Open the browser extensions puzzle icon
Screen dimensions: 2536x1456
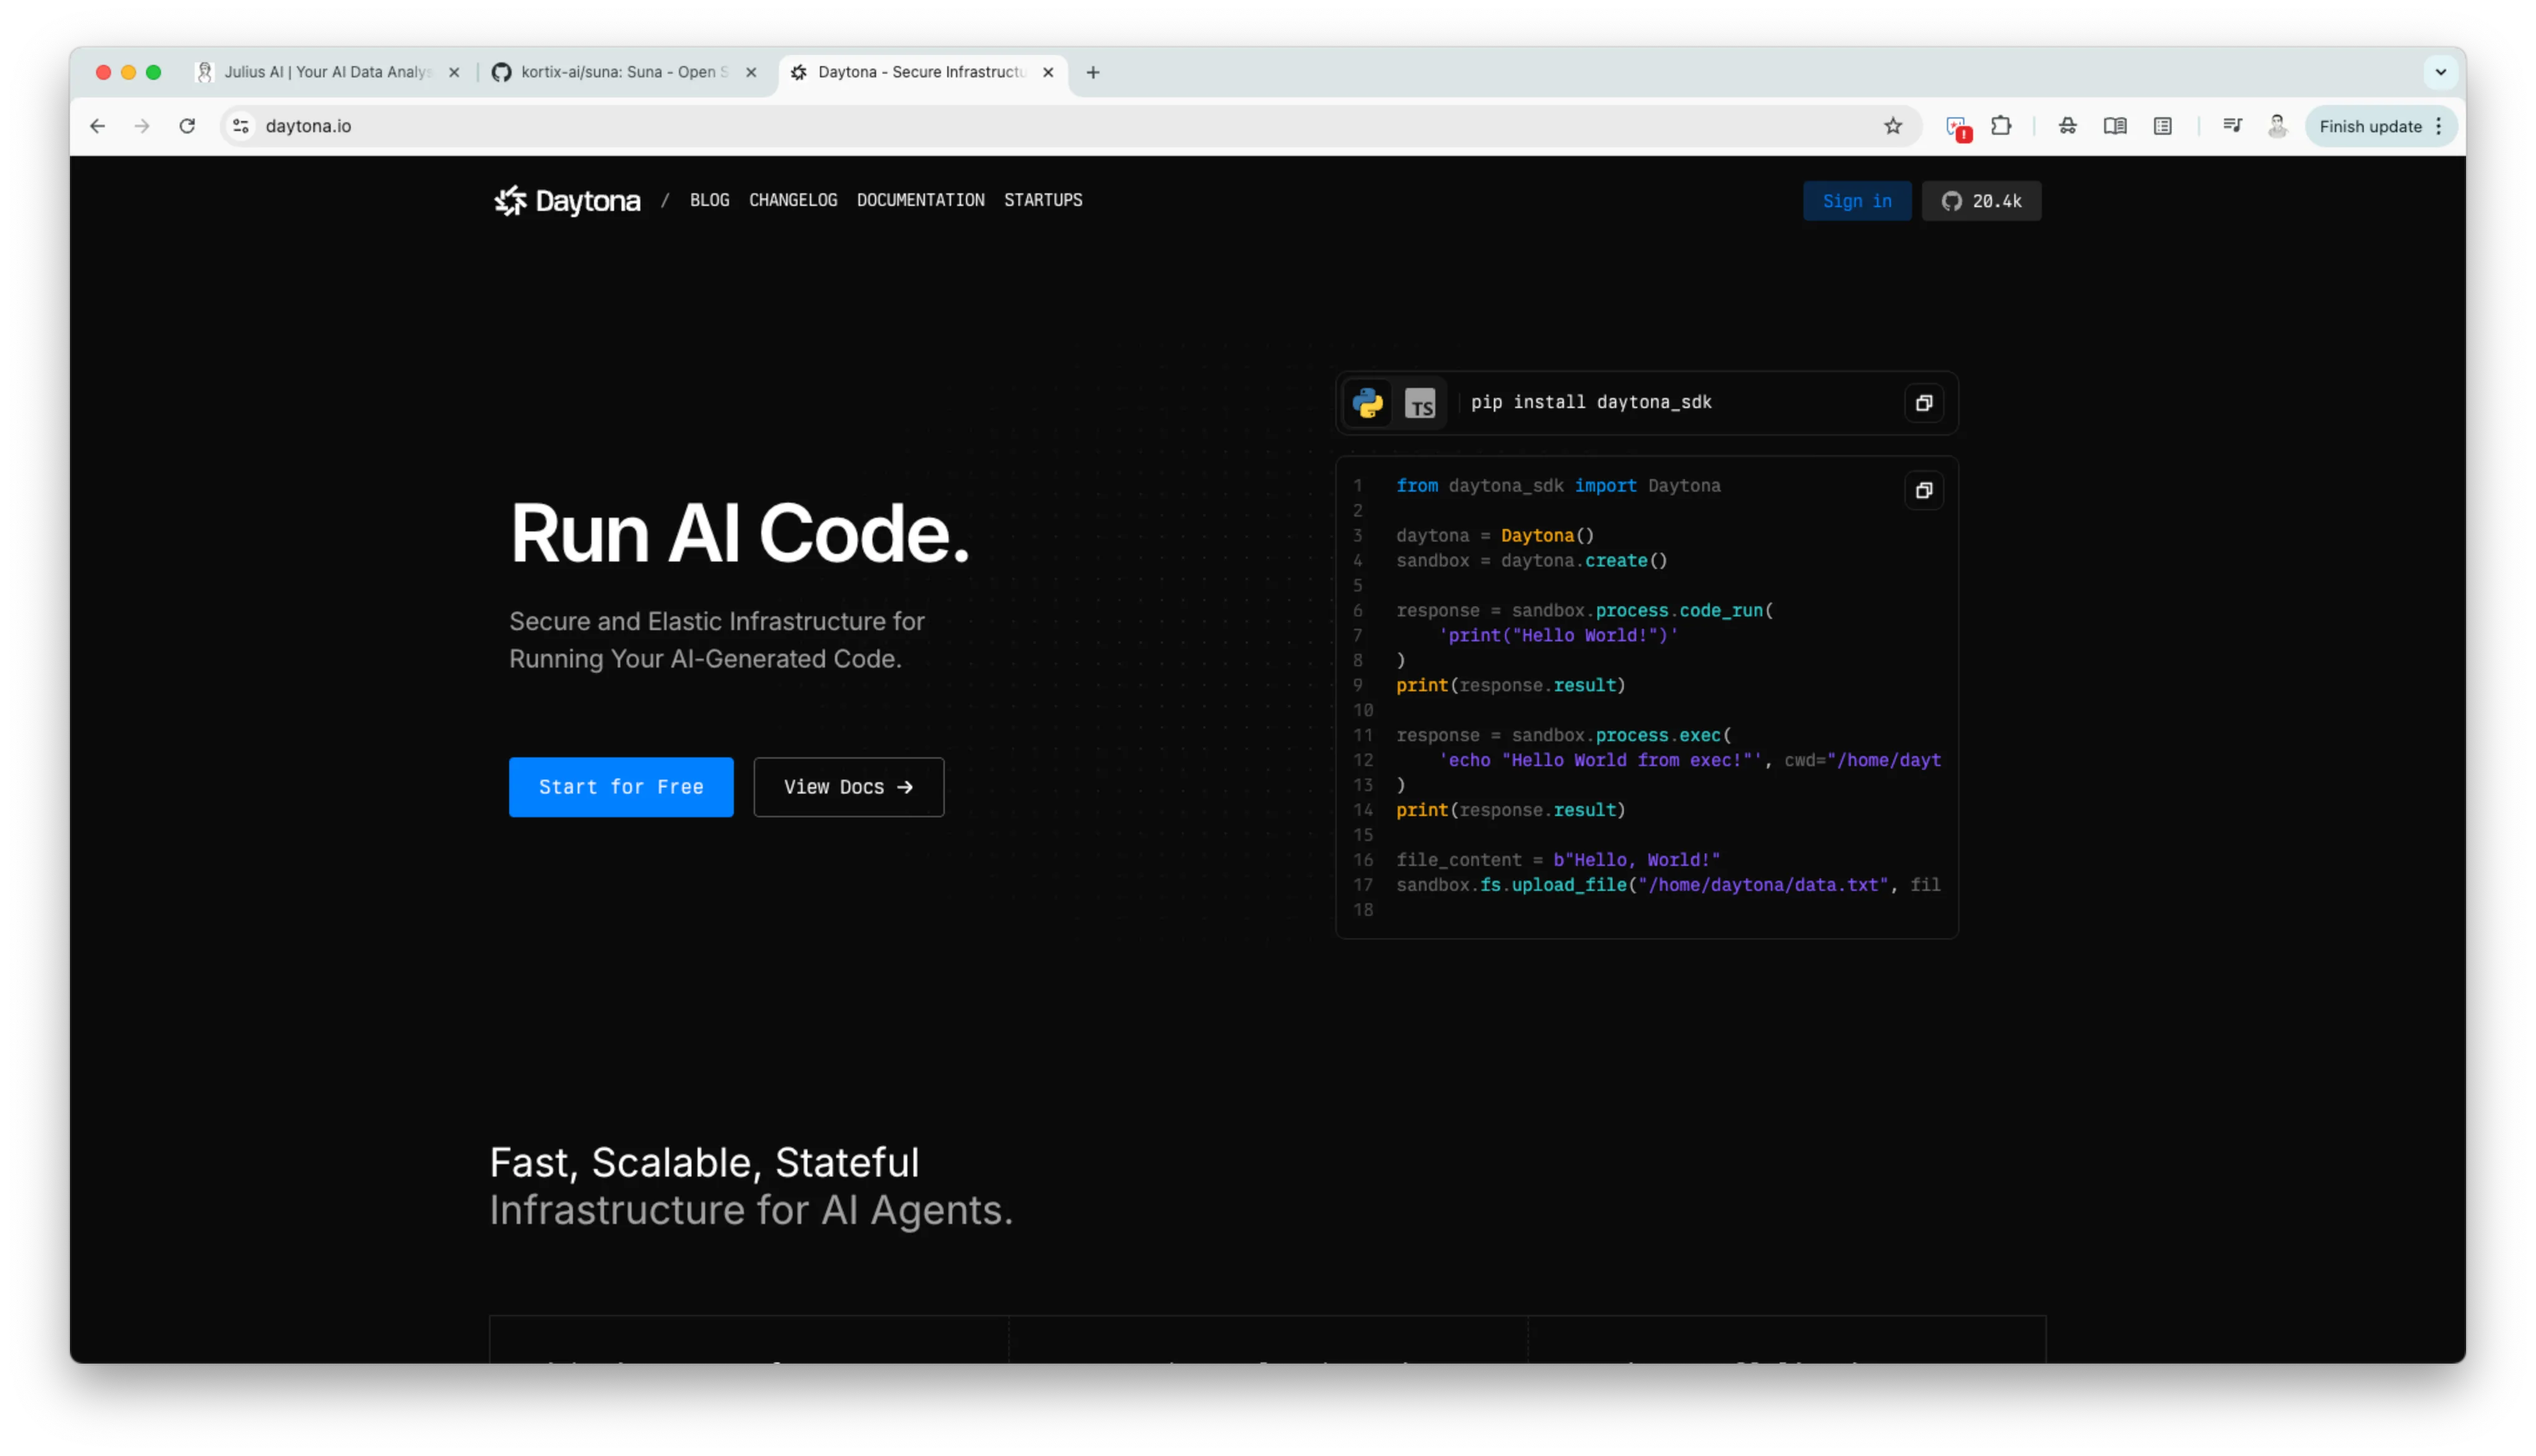click(2001, 126)
